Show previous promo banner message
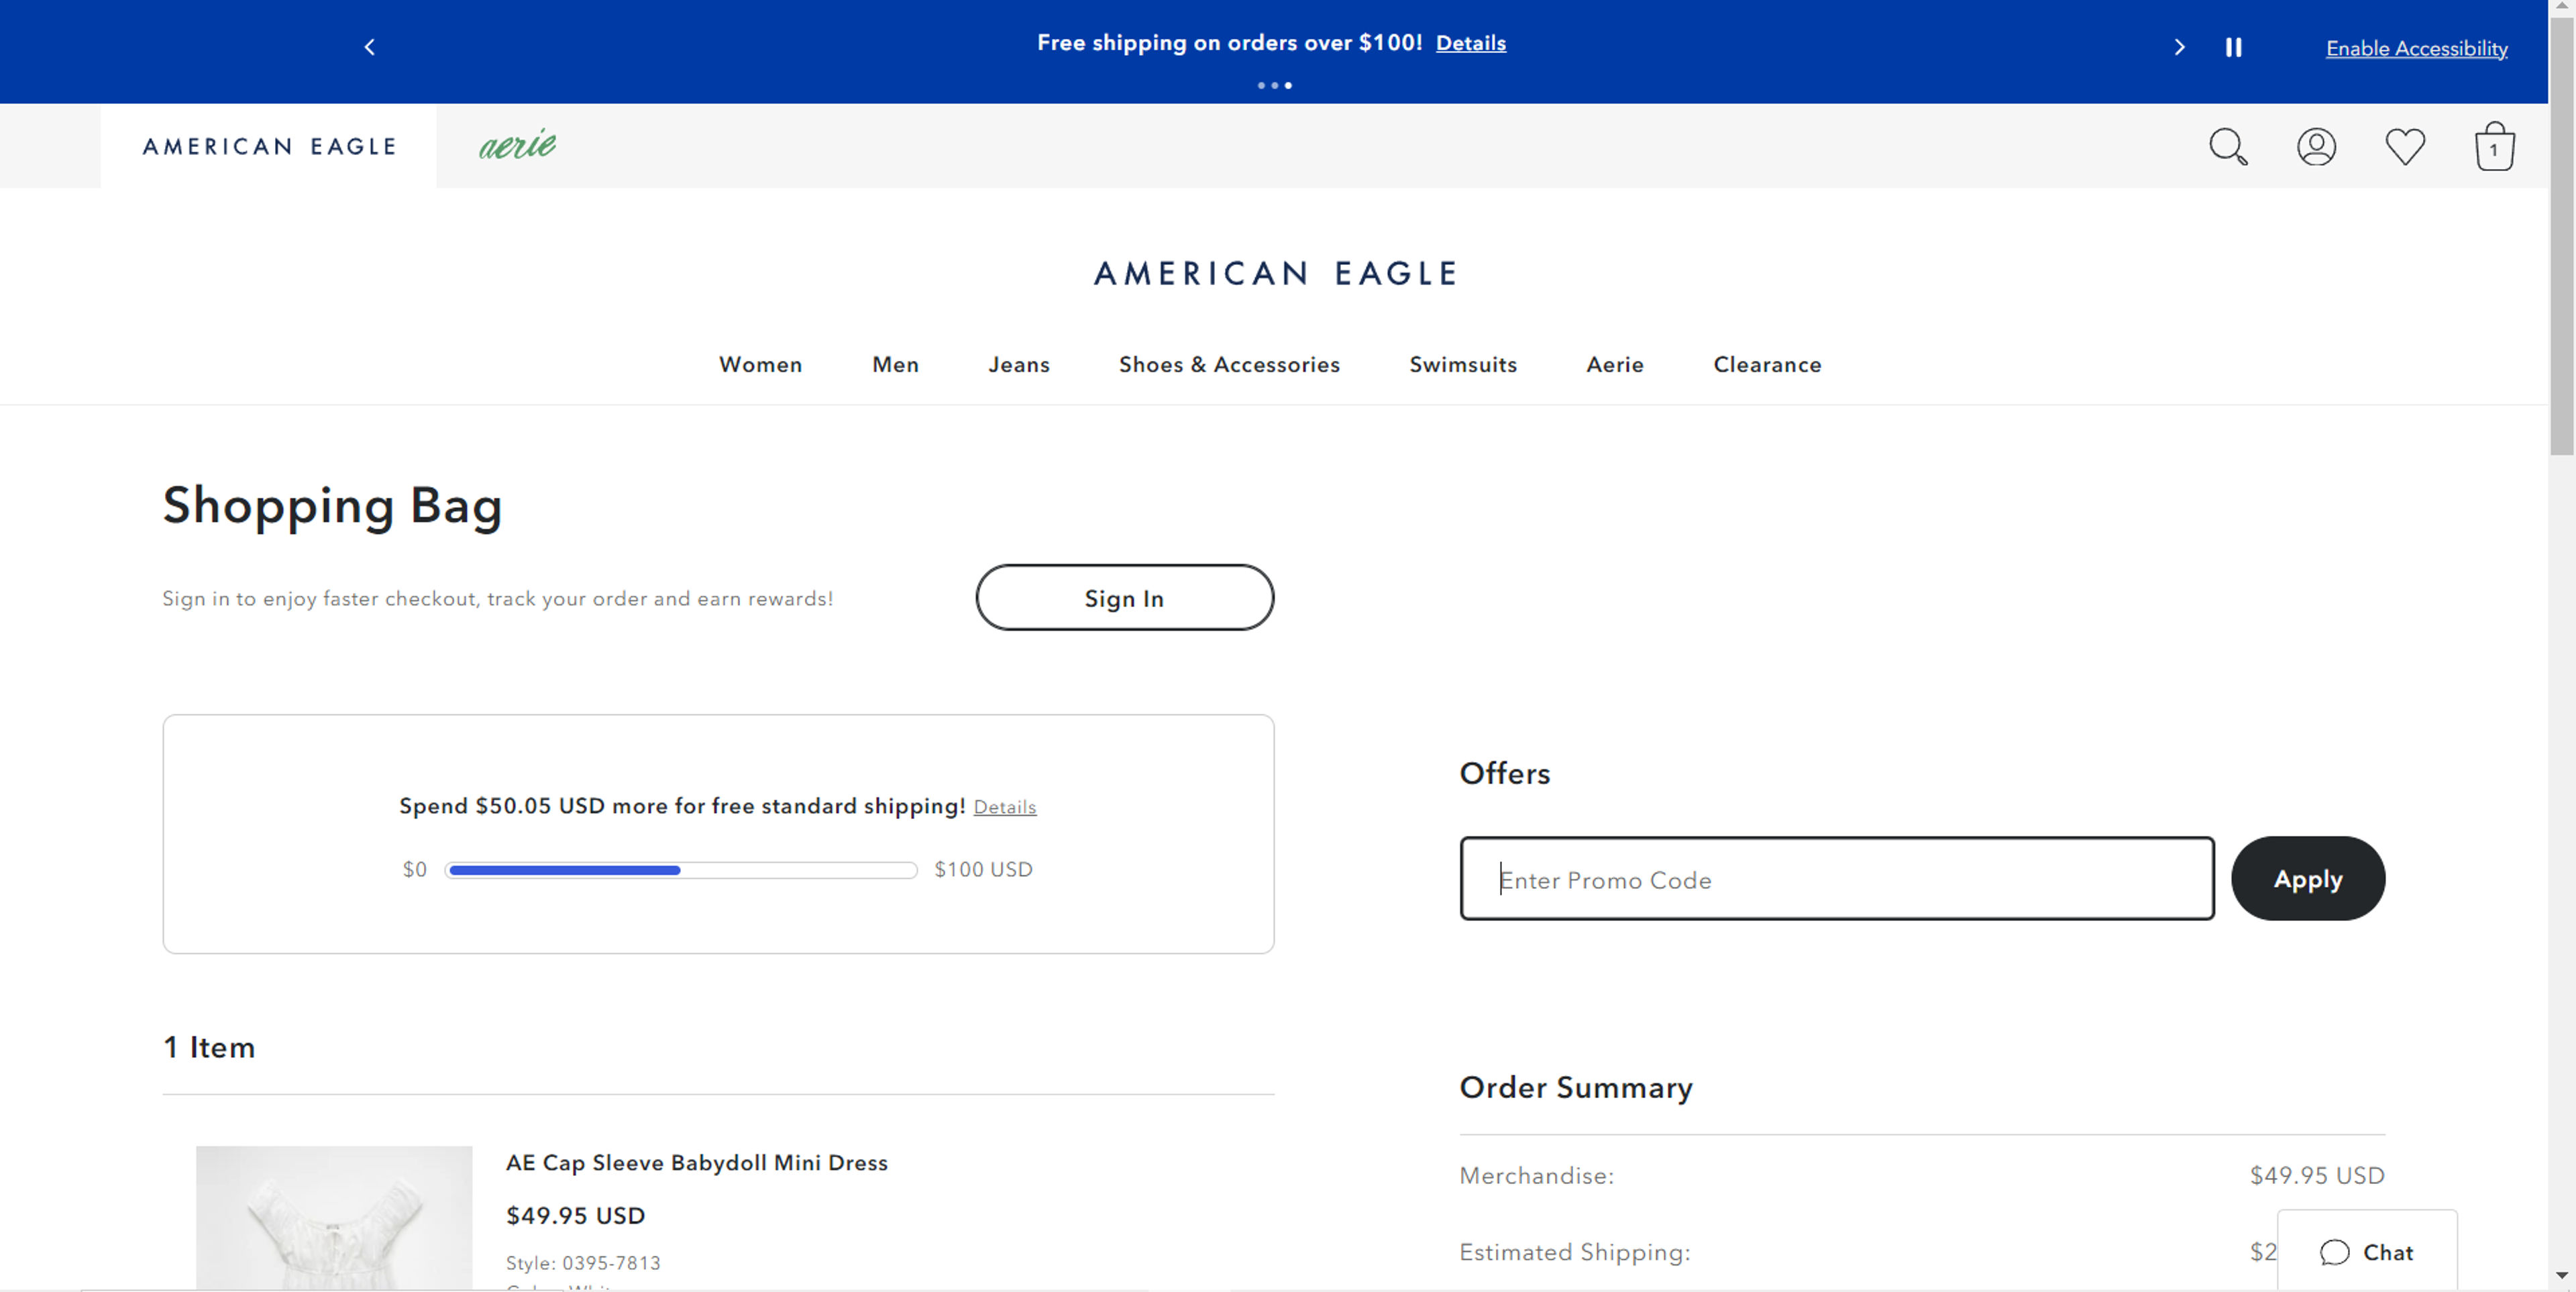This screenshot has width=2576, height=1292. [369, 47]
